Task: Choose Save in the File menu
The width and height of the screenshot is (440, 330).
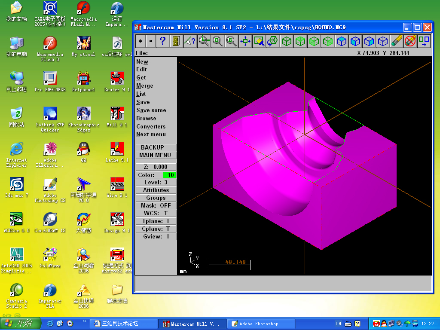Action: 143,102
